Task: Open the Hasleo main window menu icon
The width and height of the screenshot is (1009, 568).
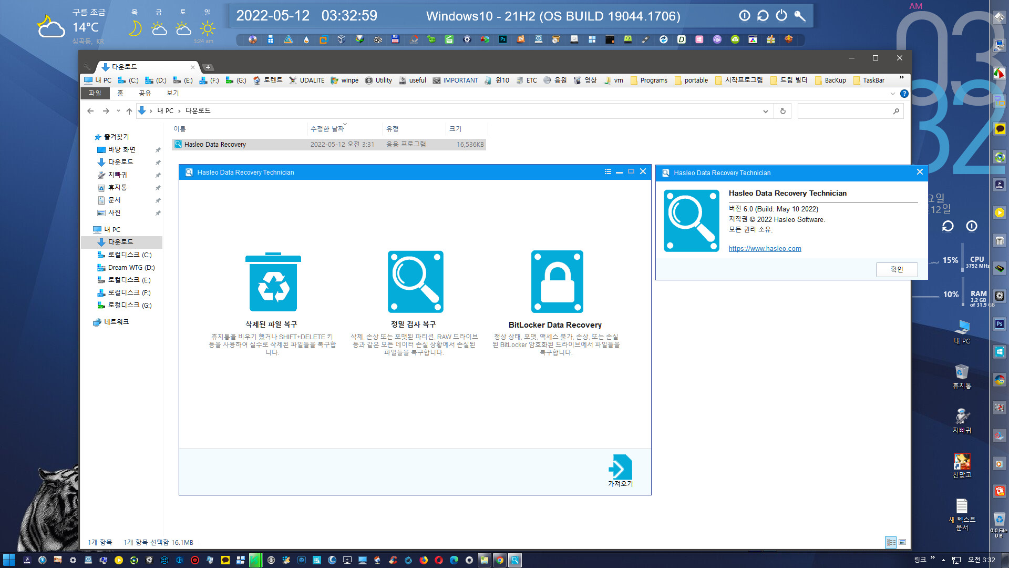Action: pyautogui.click(x=608, y=172)
